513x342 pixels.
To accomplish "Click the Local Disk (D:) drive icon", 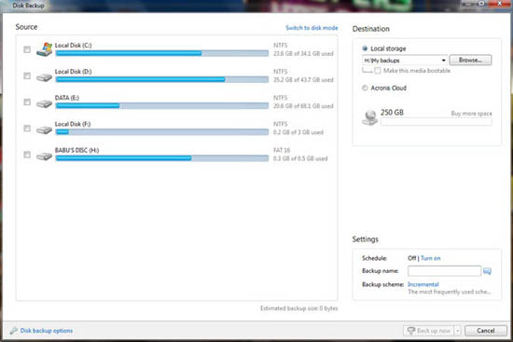I will [44, 77].
